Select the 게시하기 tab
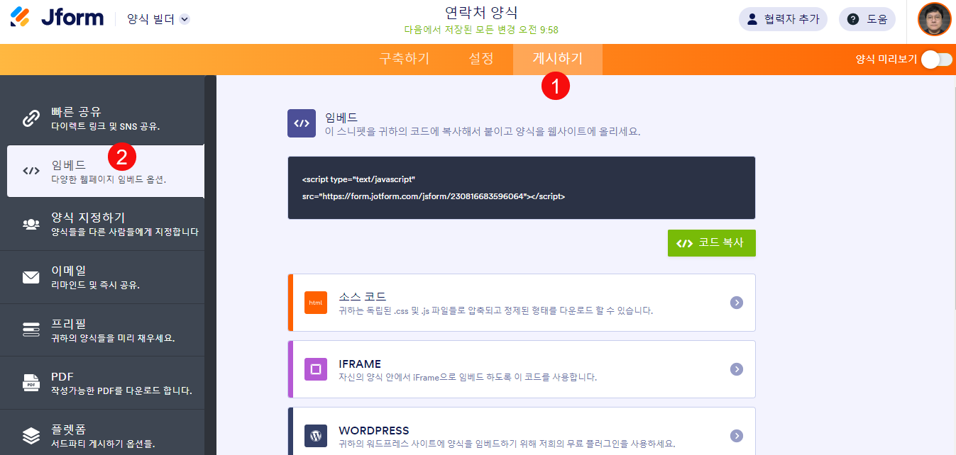 point(558,59)
